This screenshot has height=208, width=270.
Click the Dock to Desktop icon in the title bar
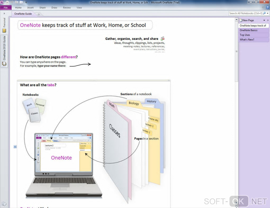(17, 2)
